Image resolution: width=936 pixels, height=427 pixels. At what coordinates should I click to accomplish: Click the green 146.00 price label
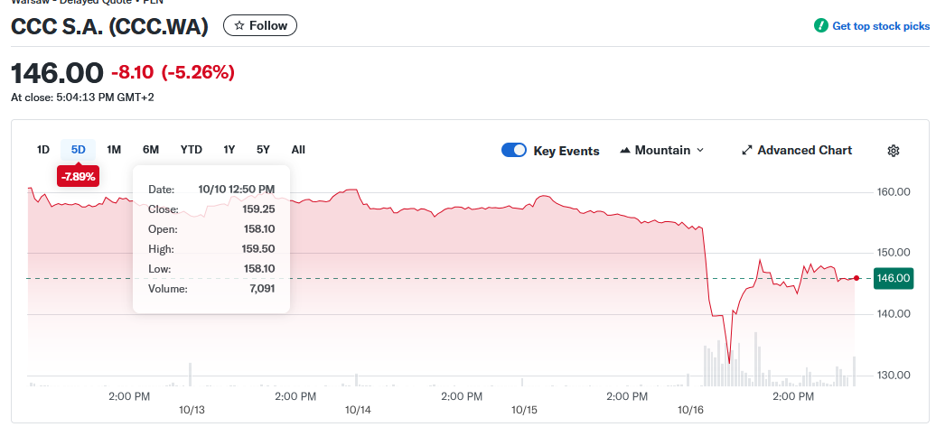(893, 278)
